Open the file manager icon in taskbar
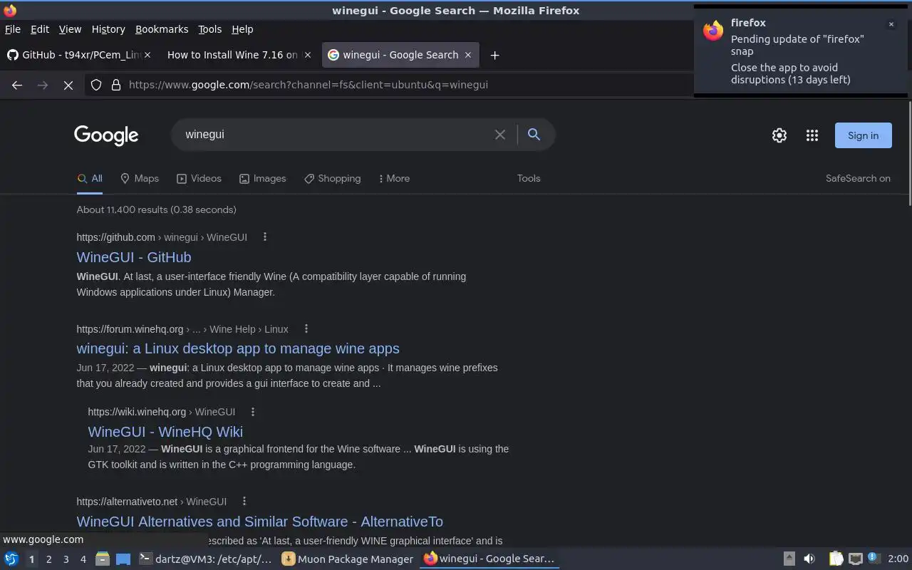The width and height of the screenshot is (912, 570). (103, 559)
